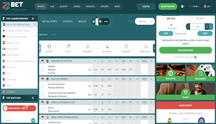The image size is (216, 124).
Task: Open the EN language dropdown
Action: point(208,6)
